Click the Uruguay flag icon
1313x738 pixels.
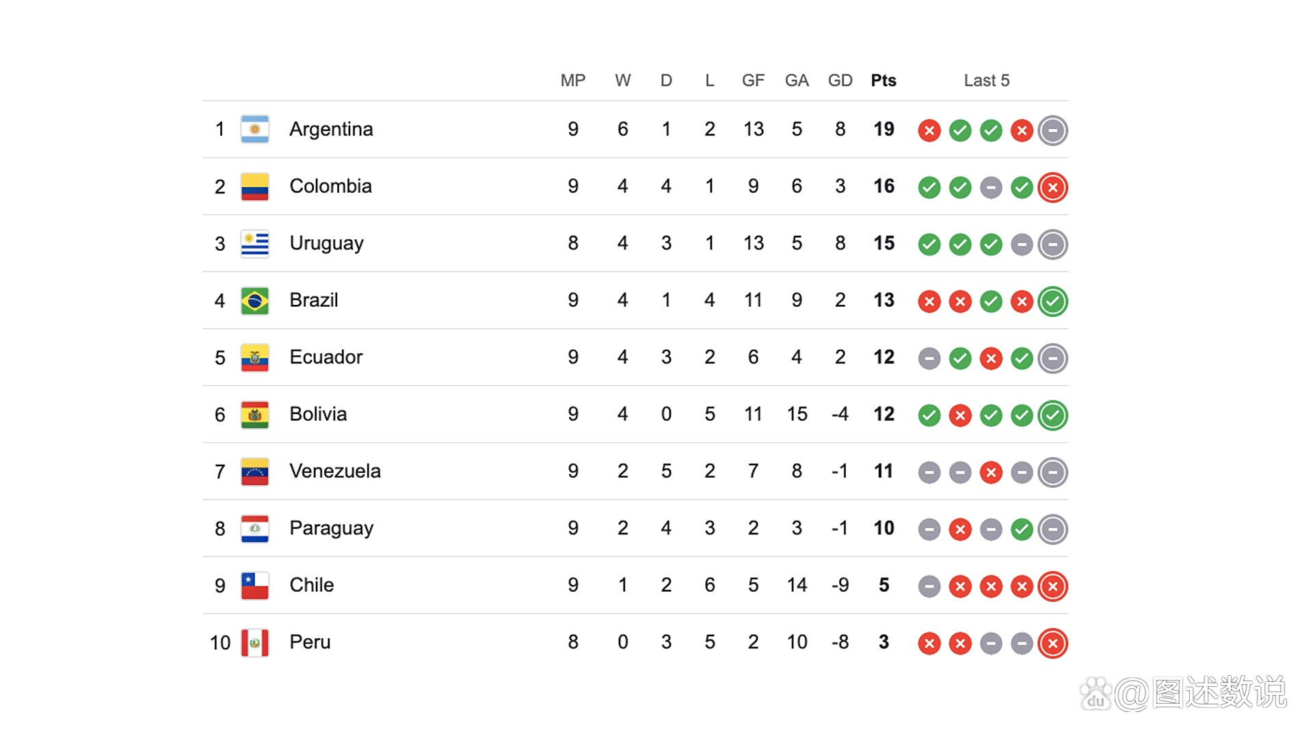click(254, 244)
